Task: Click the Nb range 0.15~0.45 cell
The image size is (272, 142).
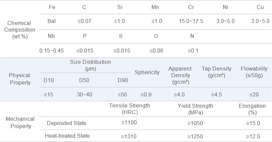Action: pos(52,51)
